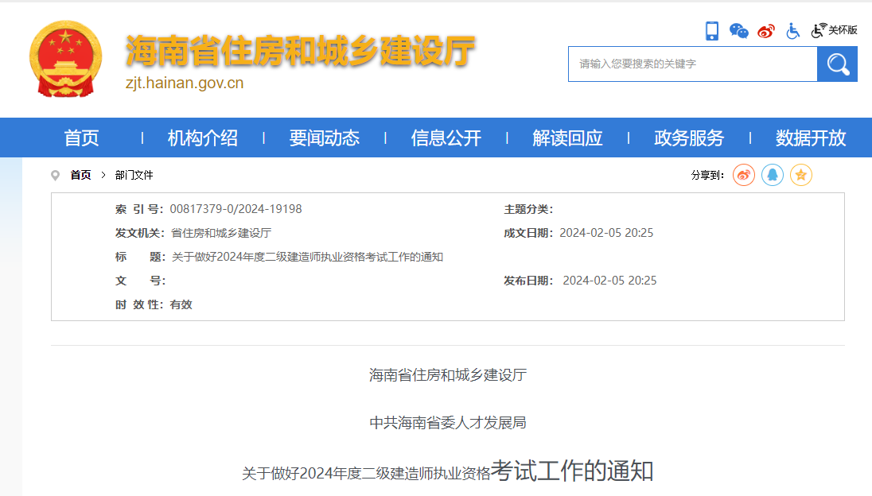872x496 pixels.
Task: Go to 首页 in the navigation bar
Action: (x=82, y=138)
